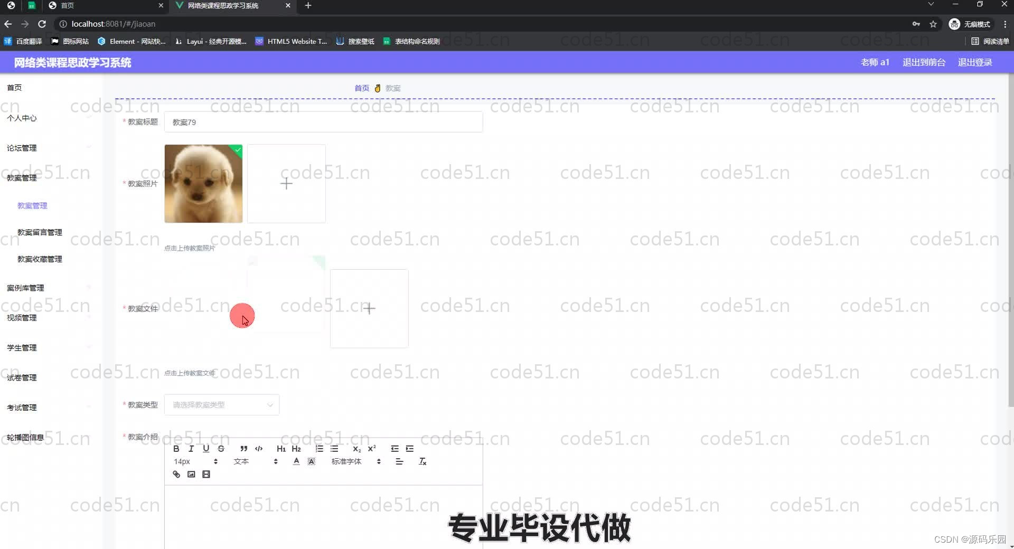Toggle the ordered list format
Viewport: 1014px width, 549px height.
320,449
